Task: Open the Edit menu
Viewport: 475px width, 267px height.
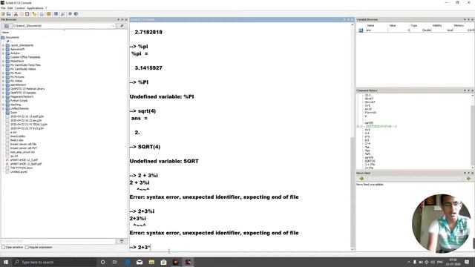Action: click(10, 8)
